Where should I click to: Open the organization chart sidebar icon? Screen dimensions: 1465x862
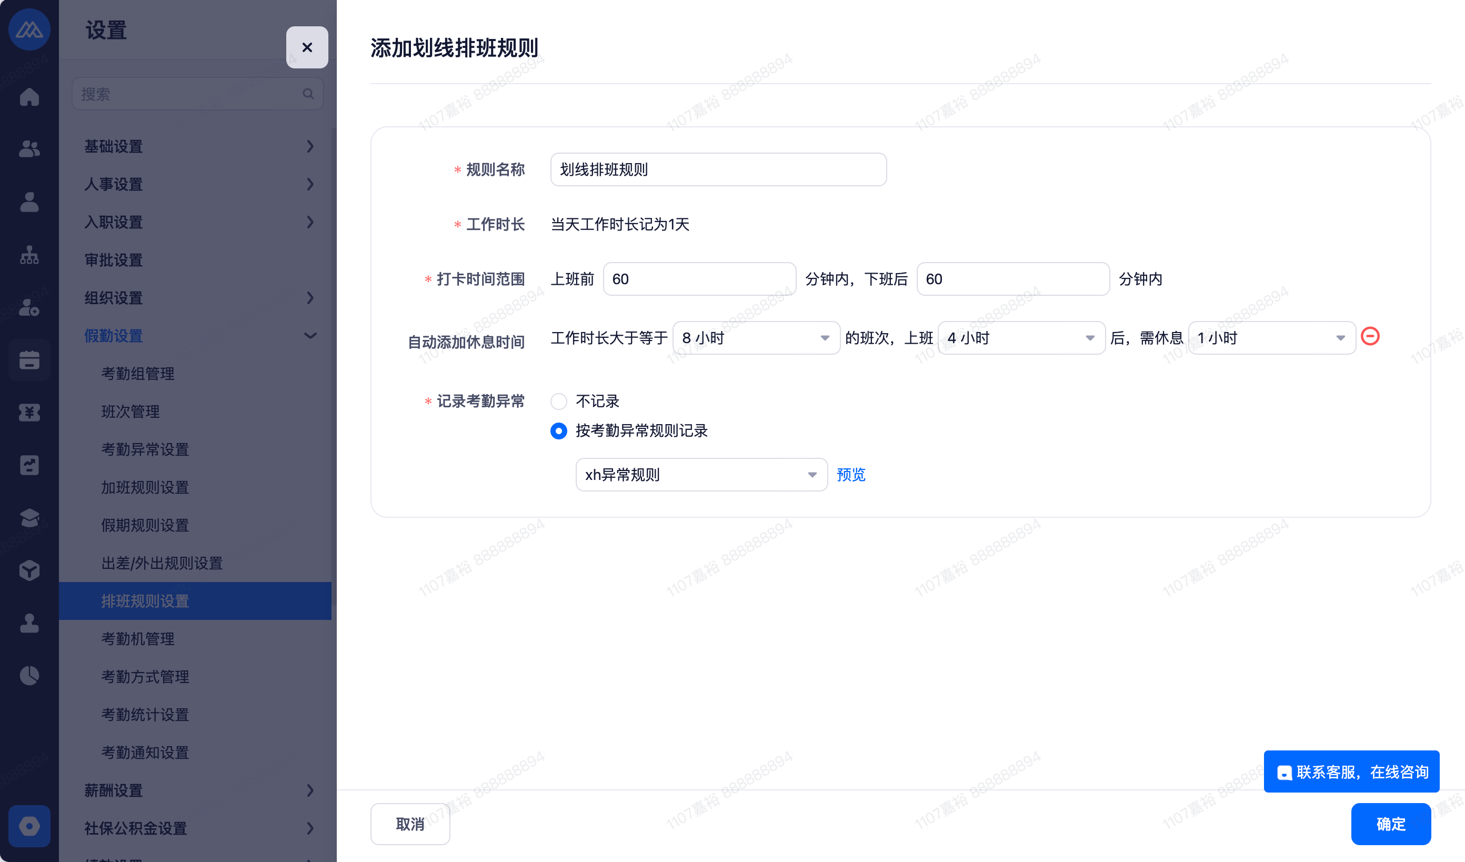tap(29, 255)
